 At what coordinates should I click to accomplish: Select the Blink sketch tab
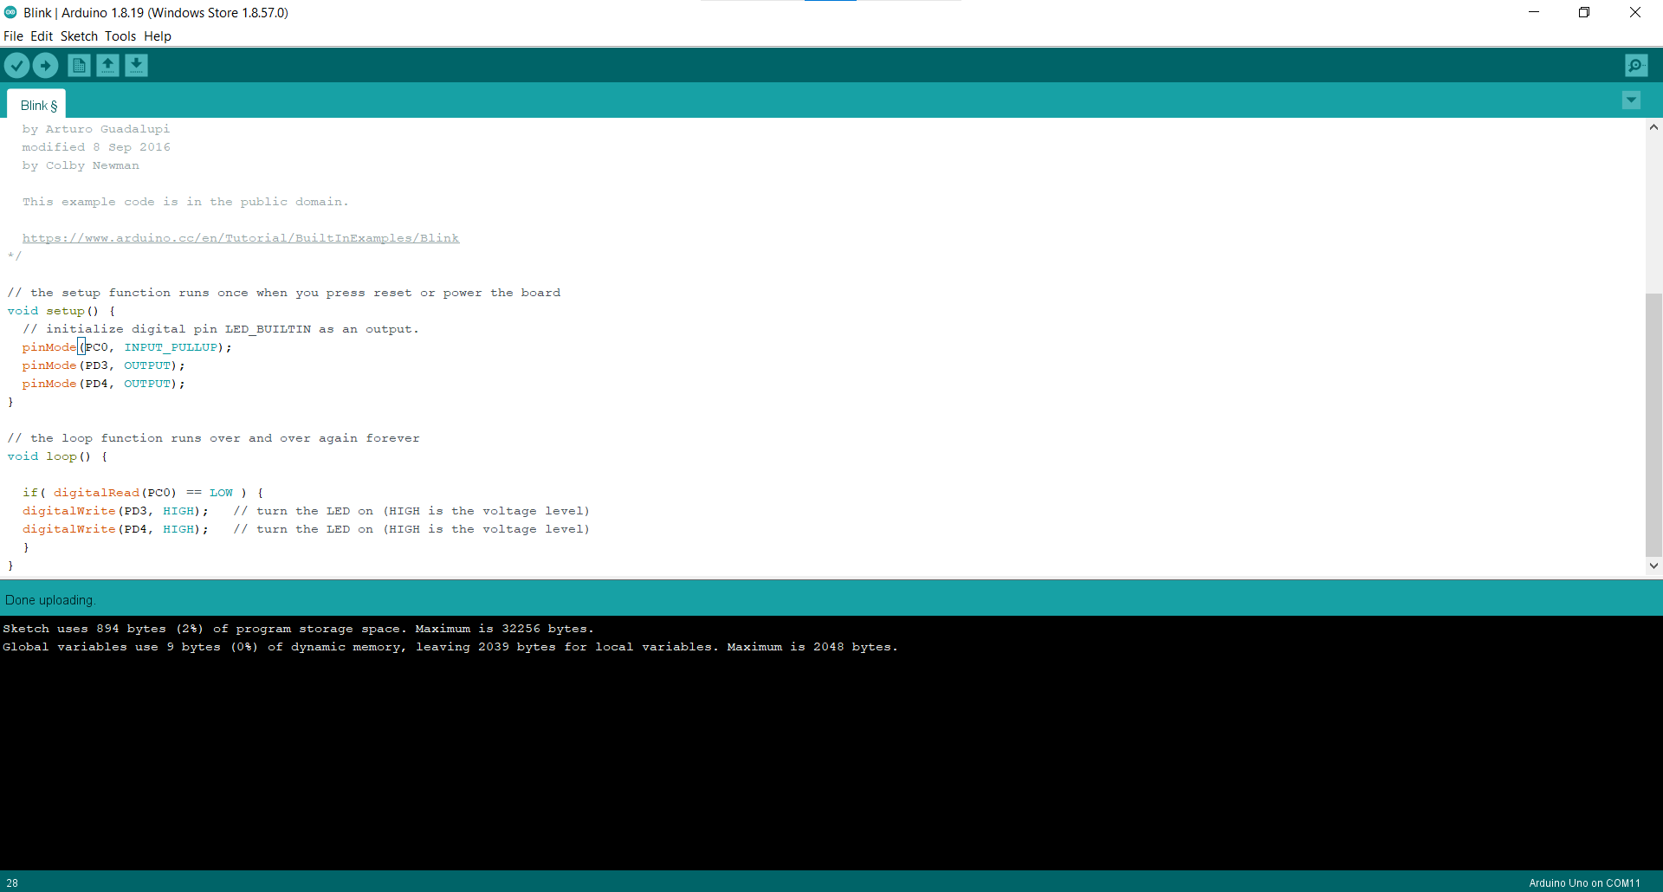point(38,105)
